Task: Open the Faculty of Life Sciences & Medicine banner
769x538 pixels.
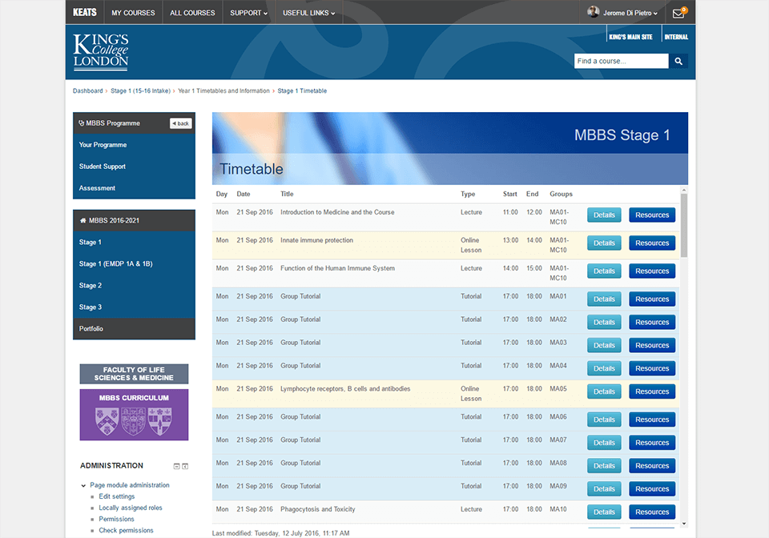Action: point(134,374)
